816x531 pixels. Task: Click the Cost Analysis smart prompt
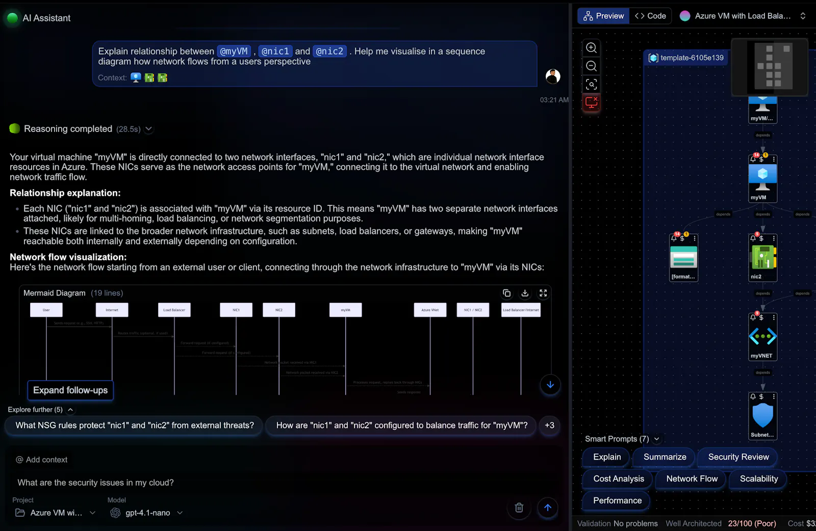pos(619,479)
